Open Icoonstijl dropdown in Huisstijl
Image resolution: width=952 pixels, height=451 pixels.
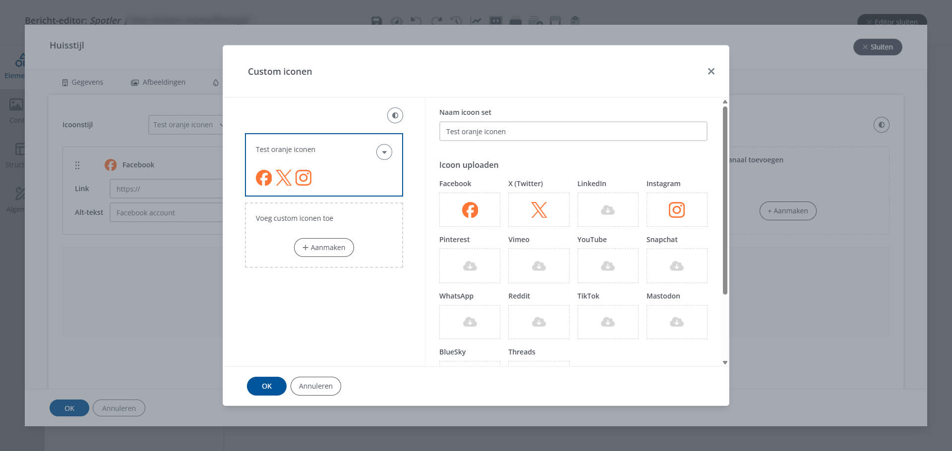pyautogui.click(x=186, y=125)
